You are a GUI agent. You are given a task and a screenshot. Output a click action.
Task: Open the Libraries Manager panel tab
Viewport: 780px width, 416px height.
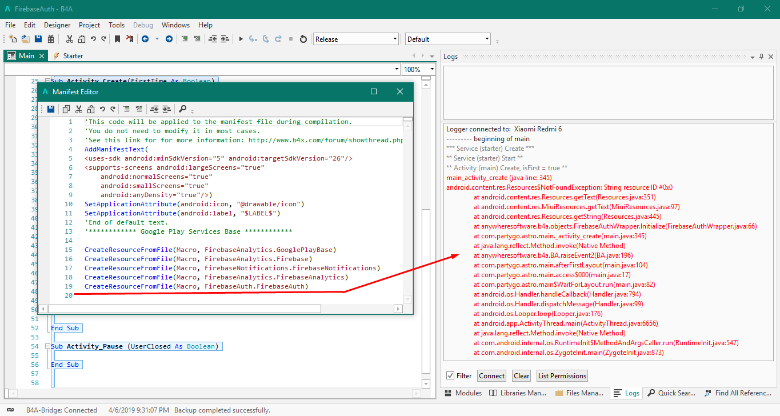(x=518, y=393)
